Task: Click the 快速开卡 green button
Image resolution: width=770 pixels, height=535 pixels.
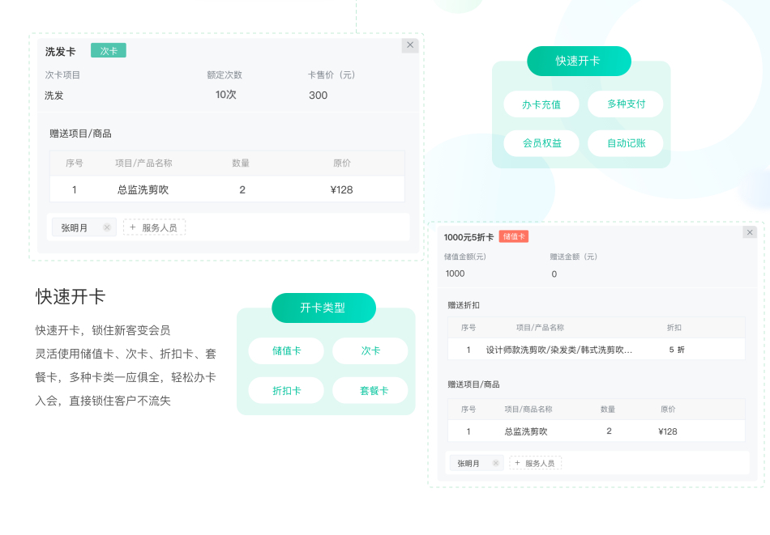Action: 578,62
